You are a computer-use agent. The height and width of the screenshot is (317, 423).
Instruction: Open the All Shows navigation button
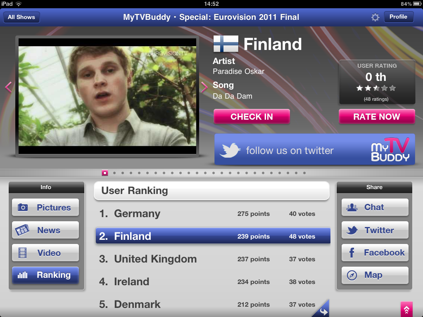click(21, 17)
